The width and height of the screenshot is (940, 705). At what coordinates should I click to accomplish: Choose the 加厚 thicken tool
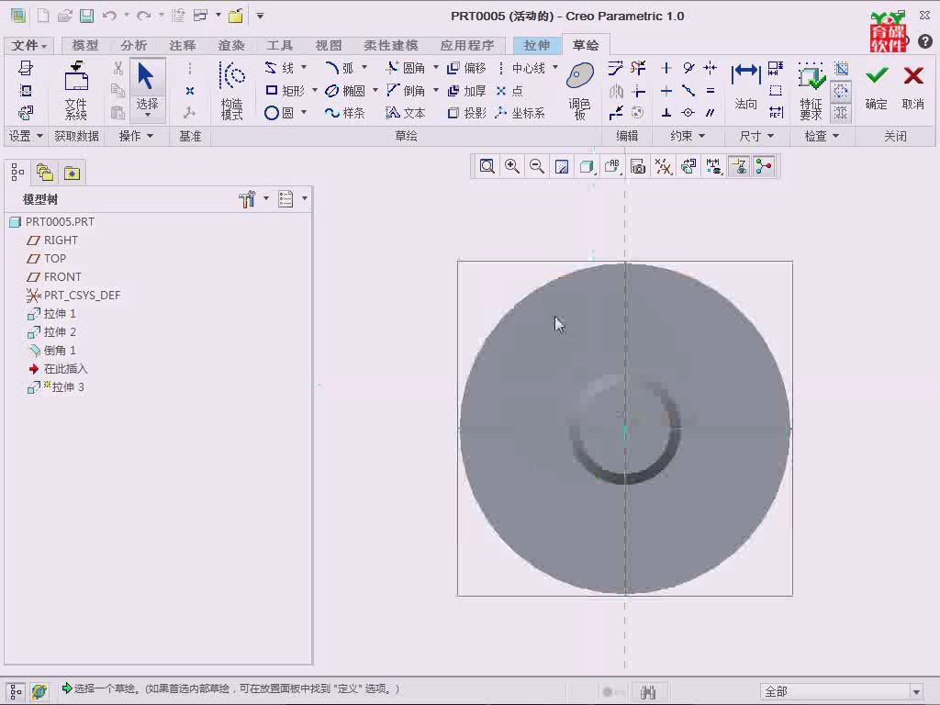[x=466, y=91]
